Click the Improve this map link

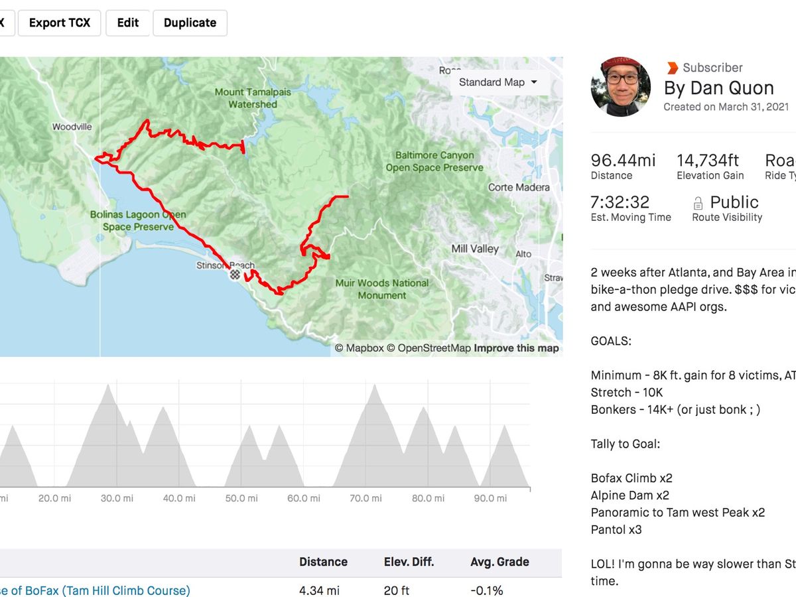pos(516,348)
